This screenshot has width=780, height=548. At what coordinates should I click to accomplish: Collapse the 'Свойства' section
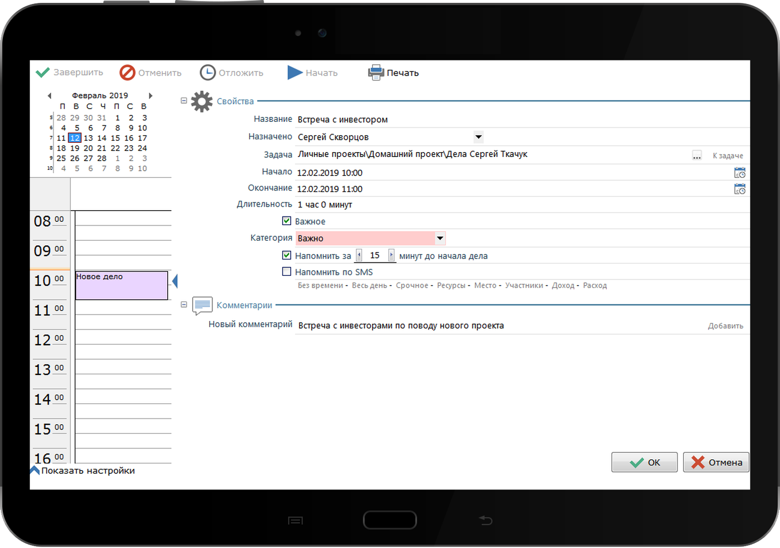click(x=184, y=101)
